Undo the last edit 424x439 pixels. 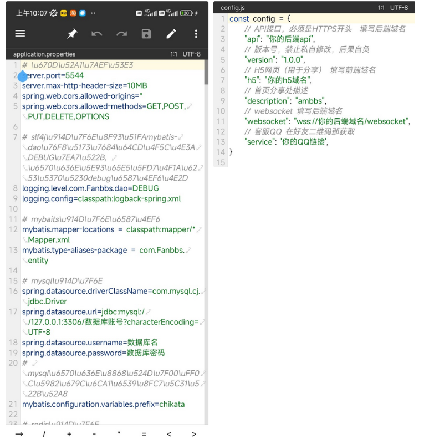97,34
